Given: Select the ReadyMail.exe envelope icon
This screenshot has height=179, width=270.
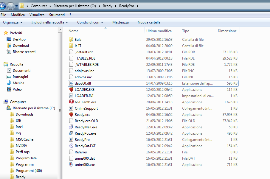Looking at the screenshot, I should (71, 127).
